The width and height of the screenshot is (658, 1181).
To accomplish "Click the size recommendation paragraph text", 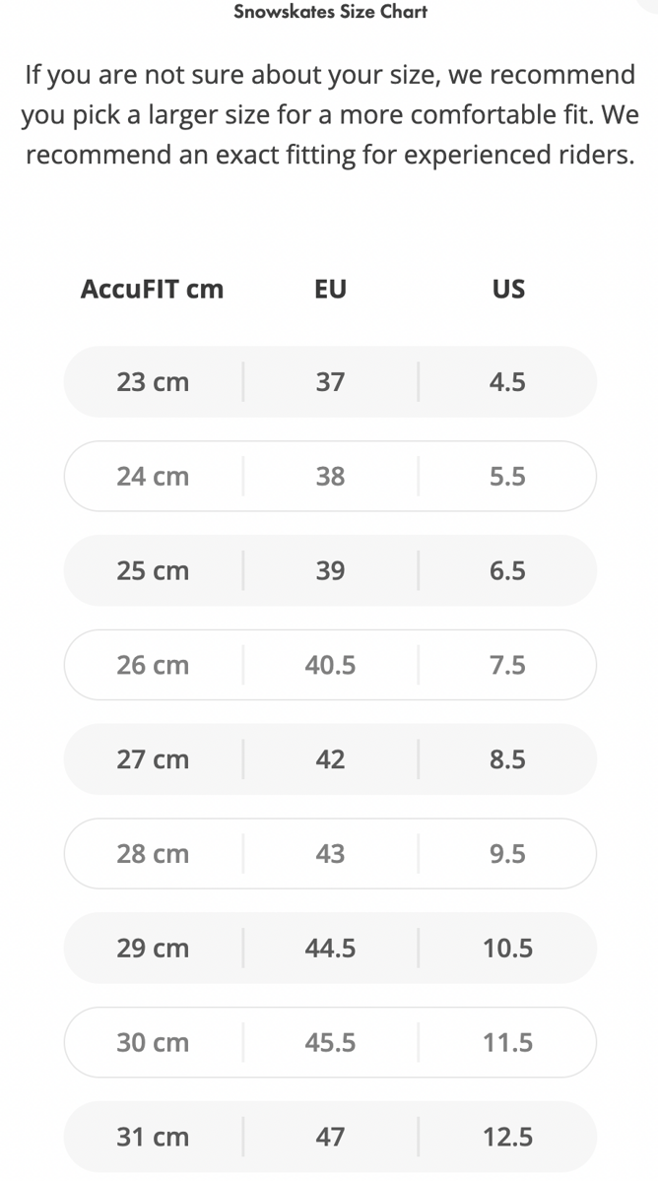I will click(330, 114).
